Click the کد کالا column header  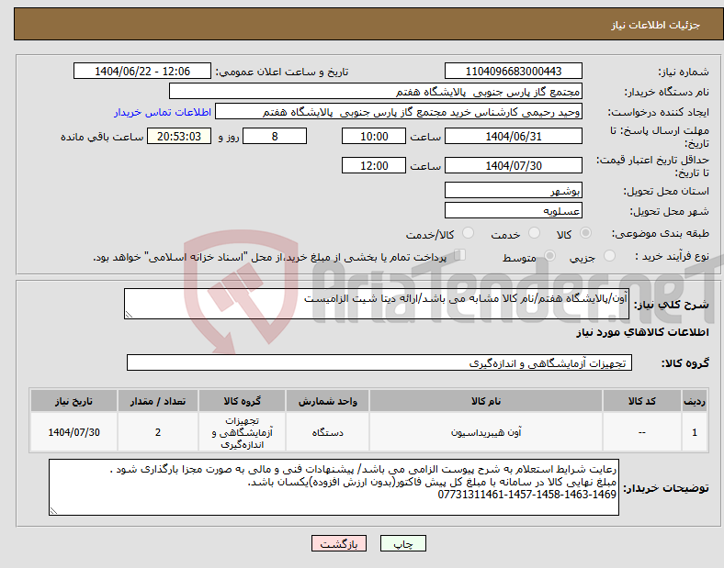tap(642, 401)
